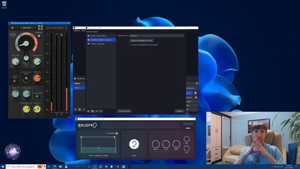This screenshot has width=300, height=169.
Task: Click the Voxessor settings gear icon
Action: click(x=13, y=28)
